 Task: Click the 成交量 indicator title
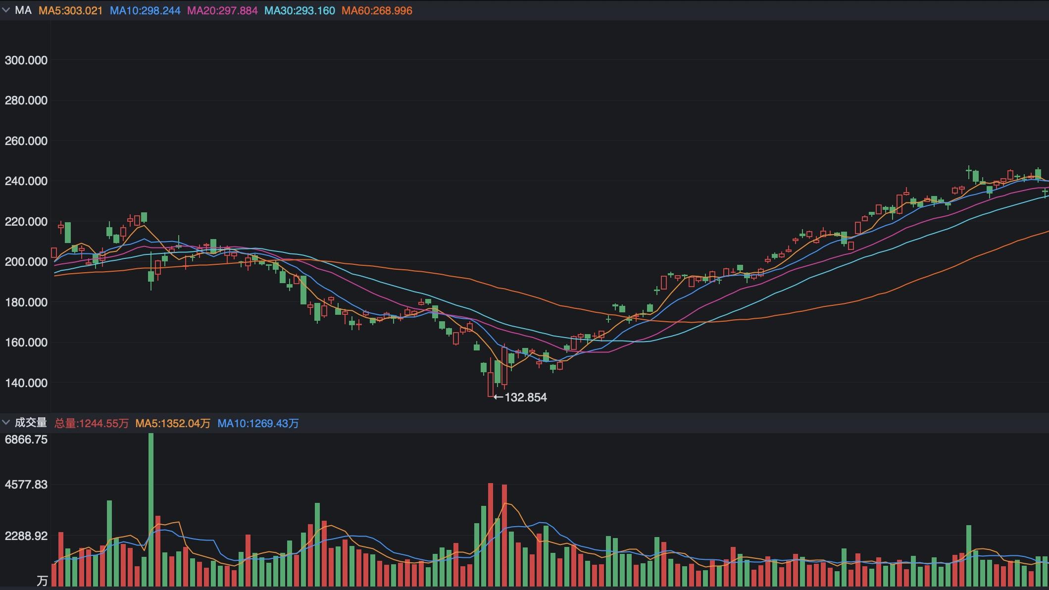pos(31,423)
